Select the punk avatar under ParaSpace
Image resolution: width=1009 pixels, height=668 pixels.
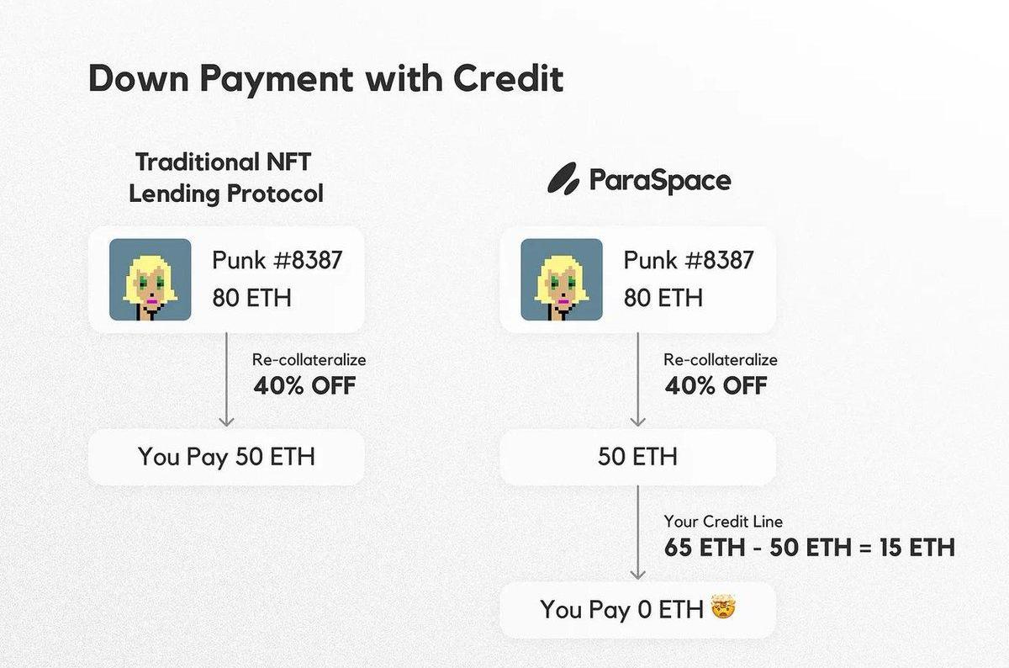561,279
